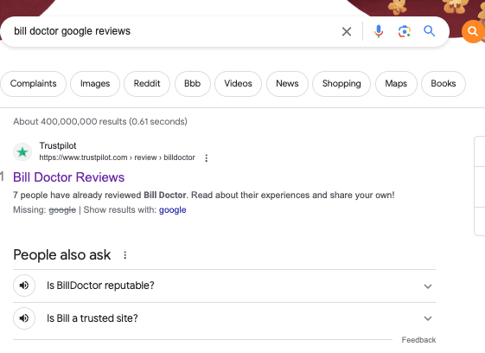Image resolution: width=485 pixels, height=353 pixels.
Task: Click the Trustpilot green star favicon
Action: click(x=22, y=152)
